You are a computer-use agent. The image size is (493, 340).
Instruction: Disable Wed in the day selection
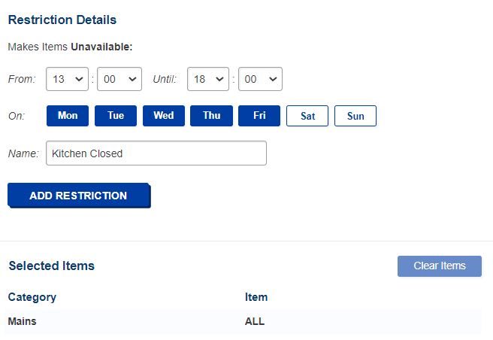coord(164,116)
